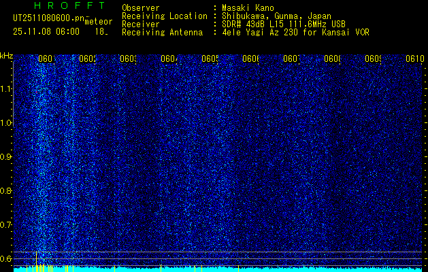Select SDR# 43dB L15 111.6MHz USB text
The width and height of the screenshot is (428, 272).
[284, 24]
